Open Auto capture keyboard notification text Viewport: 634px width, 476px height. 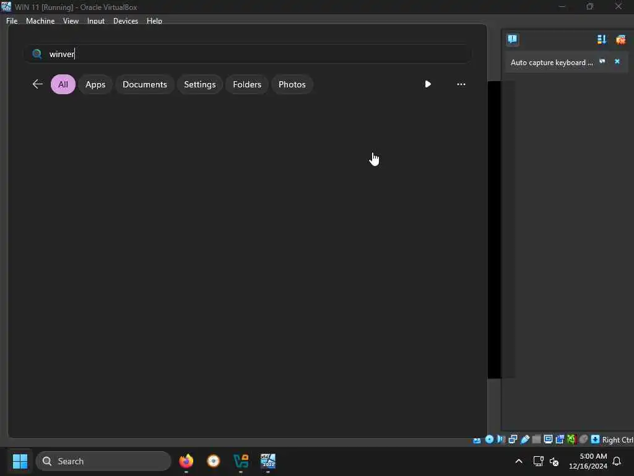click(552, 63)
